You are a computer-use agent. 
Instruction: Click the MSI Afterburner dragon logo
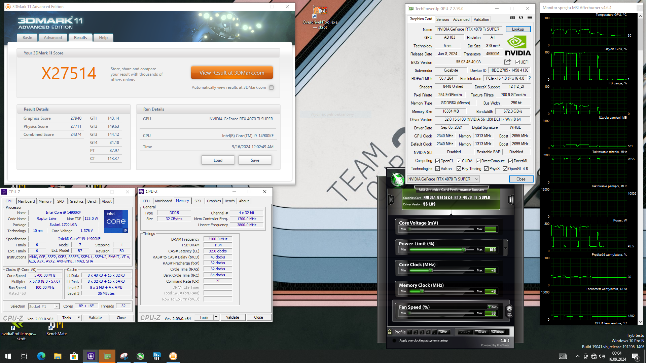pos(397,179)
